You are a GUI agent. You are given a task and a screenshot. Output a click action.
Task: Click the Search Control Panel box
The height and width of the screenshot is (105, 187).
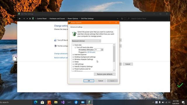[x=147, y=19]
